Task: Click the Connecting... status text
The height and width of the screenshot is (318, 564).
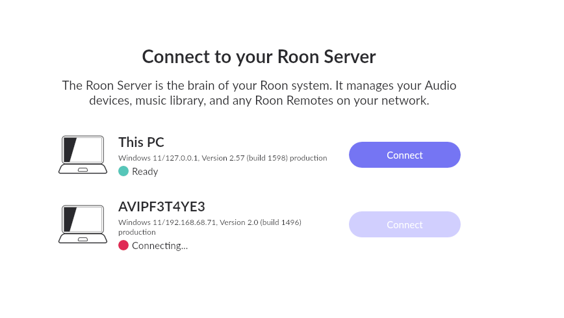Action: pos(160,246)
